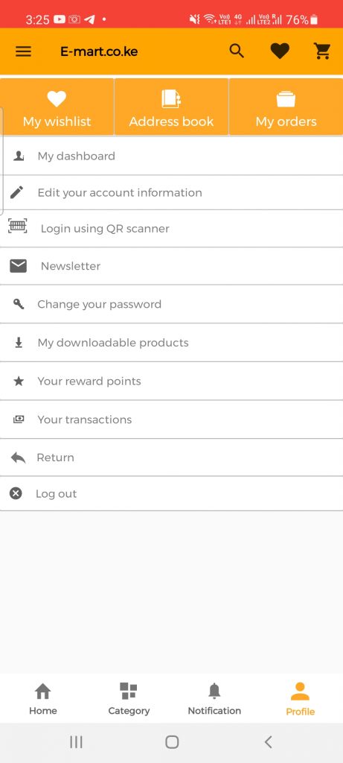Screen dimensions: 343x763
Task: Open My orders tile
Action: [286, 107]
